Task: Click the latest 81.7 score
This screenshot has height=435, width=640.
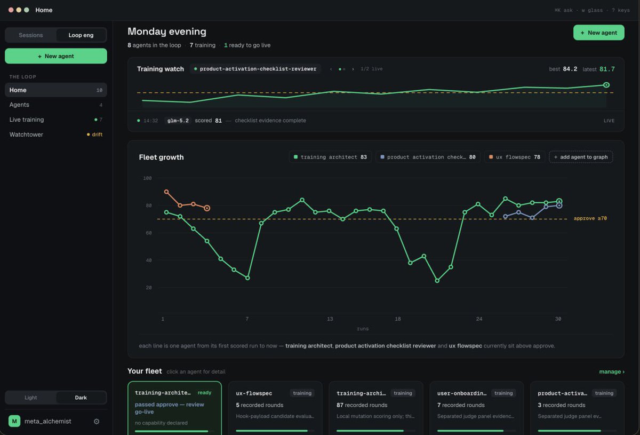Action: pyautogui.click(x=598, y=69)
